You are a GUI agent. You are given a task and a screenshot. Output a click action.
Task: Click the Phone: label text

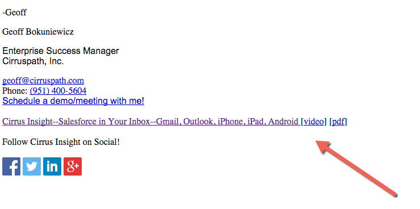[x=15, y=91]
